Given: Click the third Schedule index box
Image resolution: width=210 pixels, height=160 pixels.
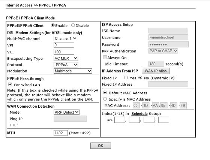Looking at the screenshot, I should pyautogui.click(x=149, y=120).
